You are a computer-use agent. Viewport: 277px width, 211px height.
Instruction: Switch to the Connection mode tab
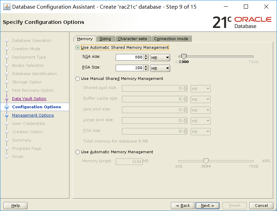(171, 39)
